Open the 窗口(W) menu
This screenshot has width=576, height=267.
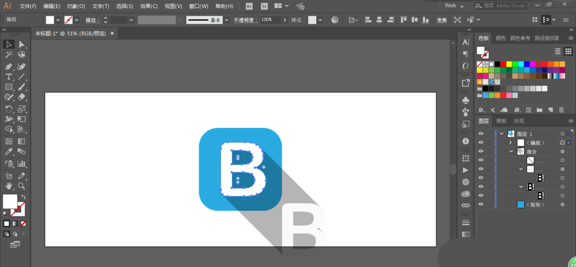coord(199,6)
